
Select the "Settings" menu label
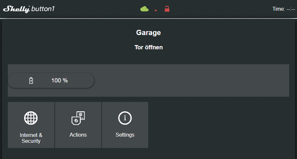[x=125, y=135]
